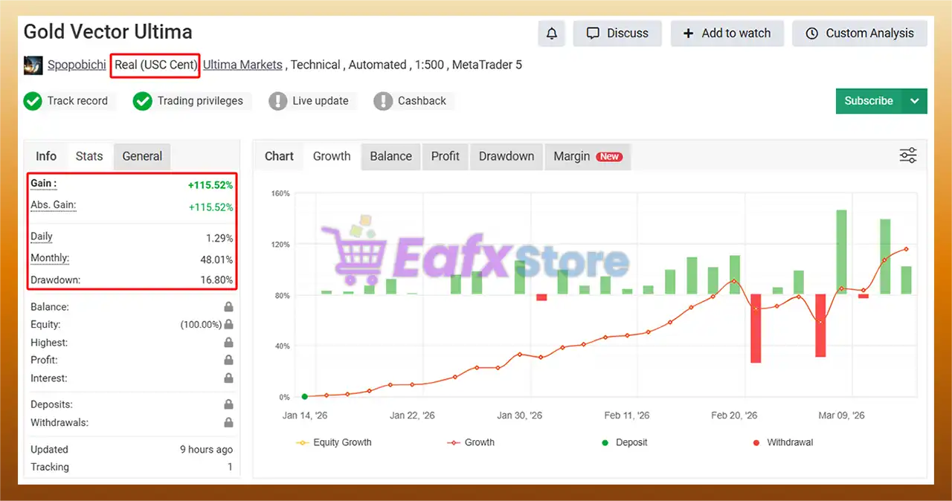Click the notification bell icon

coord(551,33)
